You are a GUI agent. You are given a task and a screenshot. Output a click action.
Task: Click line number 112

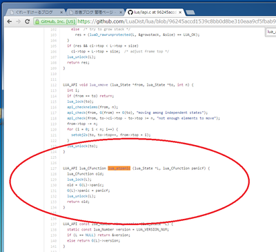click(x=53, y=85)
